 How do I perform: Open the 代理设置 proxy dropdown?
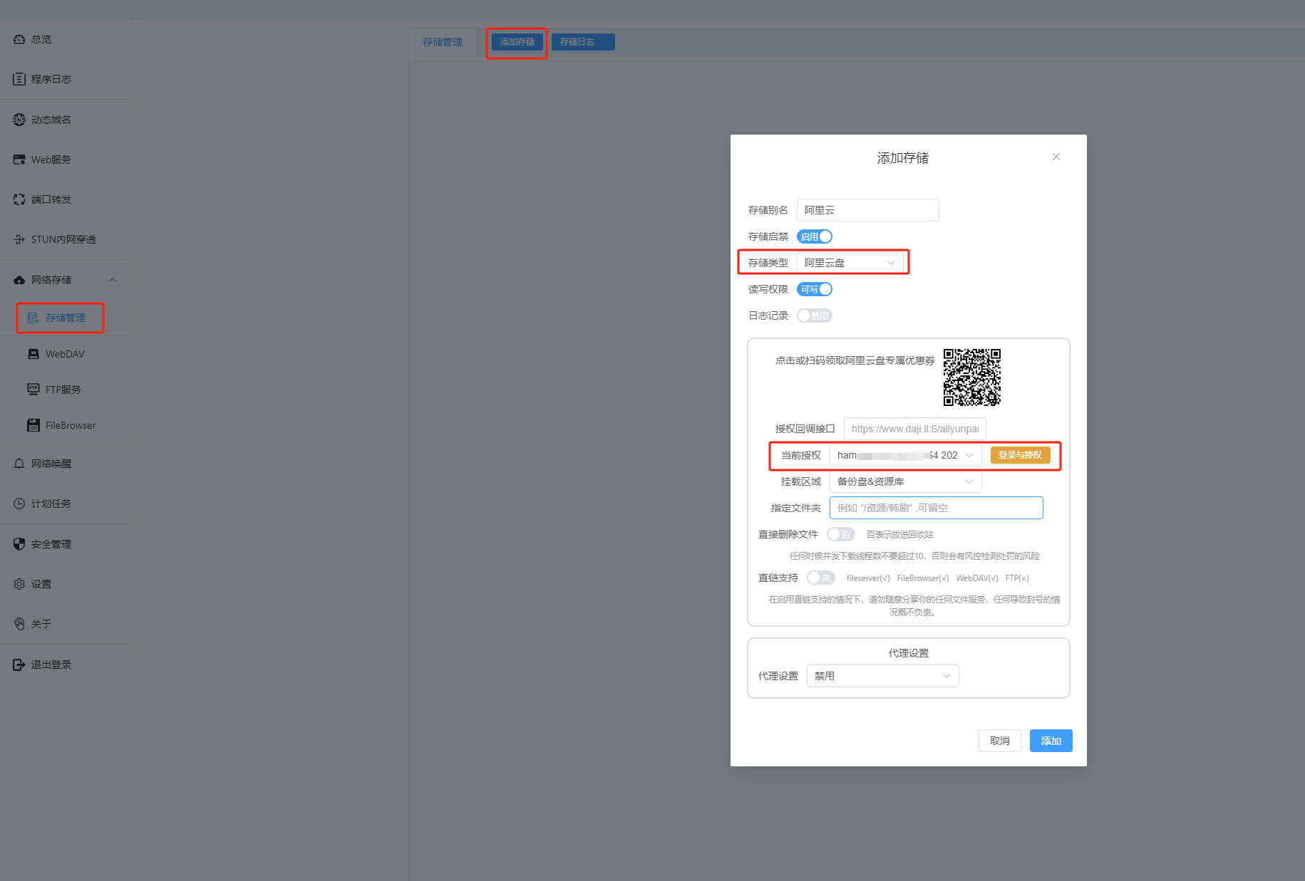point(882,676)
